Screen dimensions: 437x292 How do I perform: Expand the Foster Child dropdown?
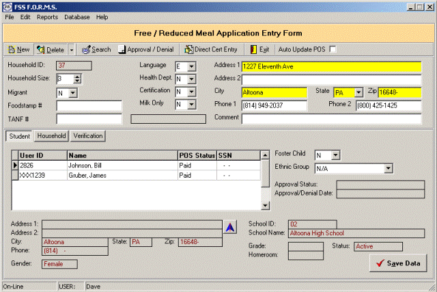click(335, 155)
